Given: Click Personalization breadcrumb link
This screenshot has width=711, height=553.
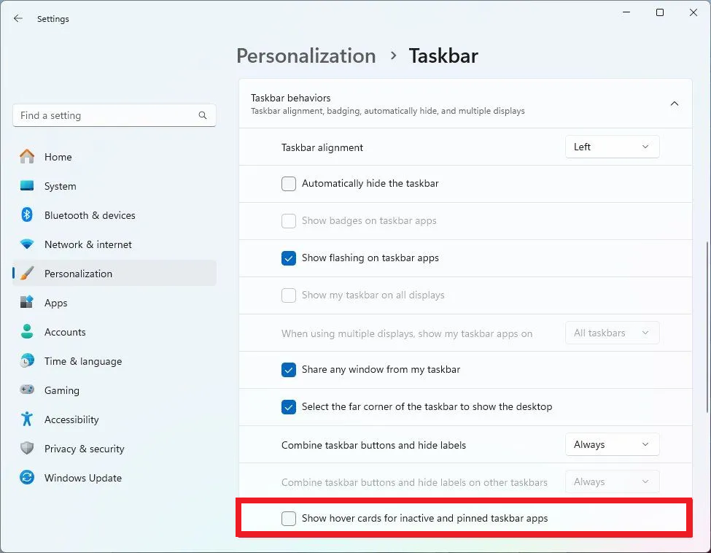Looking at the screenshot, I should (306, 56).
